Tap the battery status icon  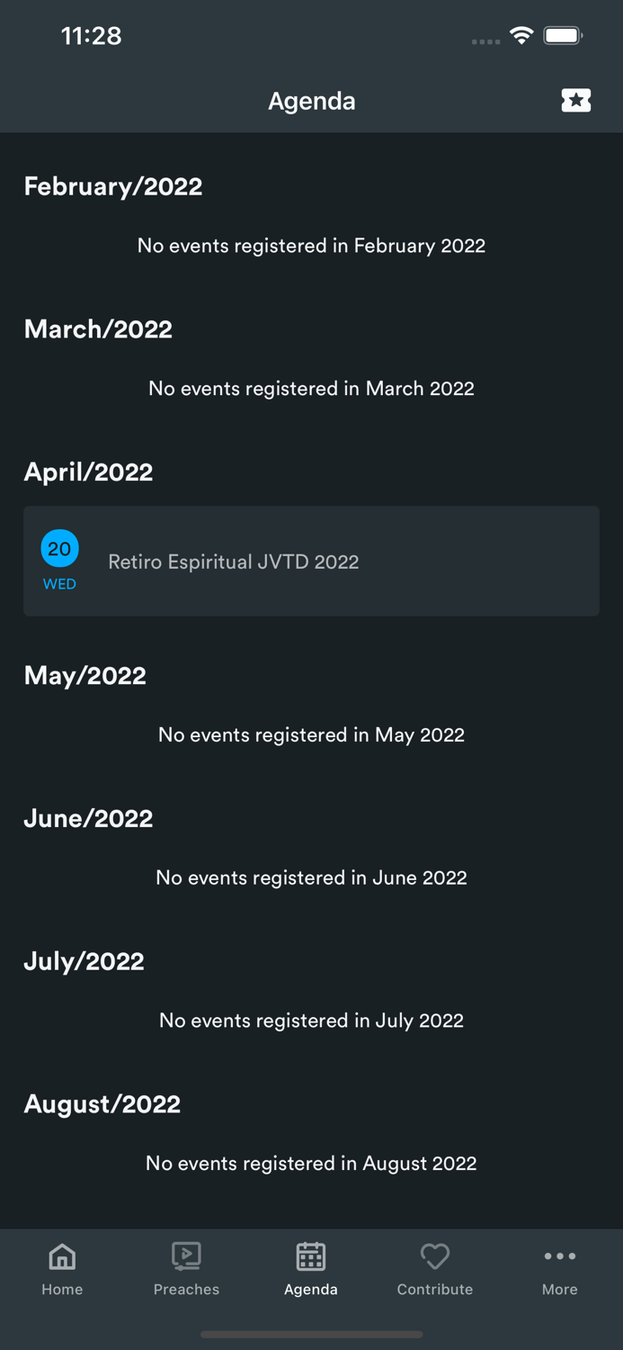pos(563,36)
